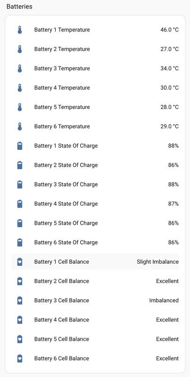Open the Battery 2 Temperature entity
Image resolution: width=190 pixels, height=377 pixels.
point(95,49)
